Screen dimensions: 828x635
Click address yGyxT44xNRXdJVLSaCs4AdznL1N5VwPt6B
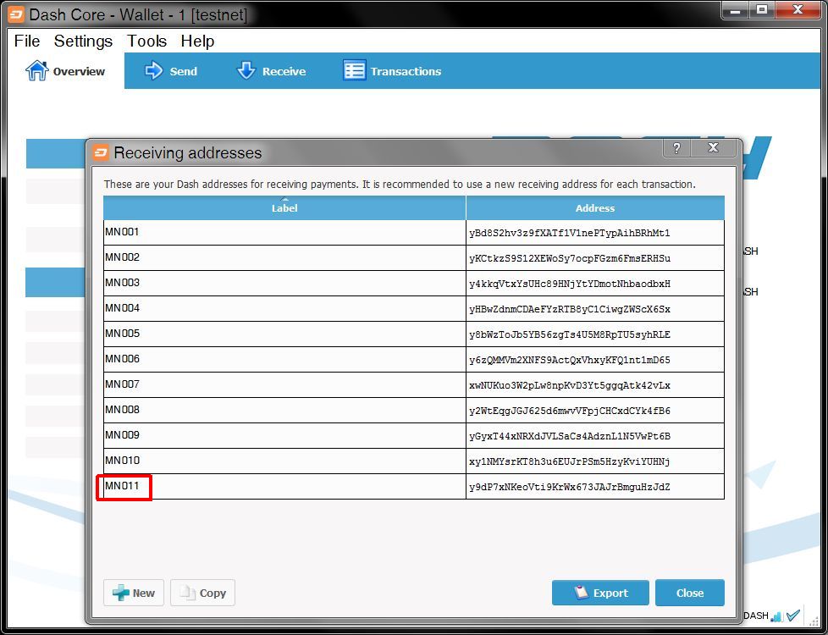(x=569, y=436)
